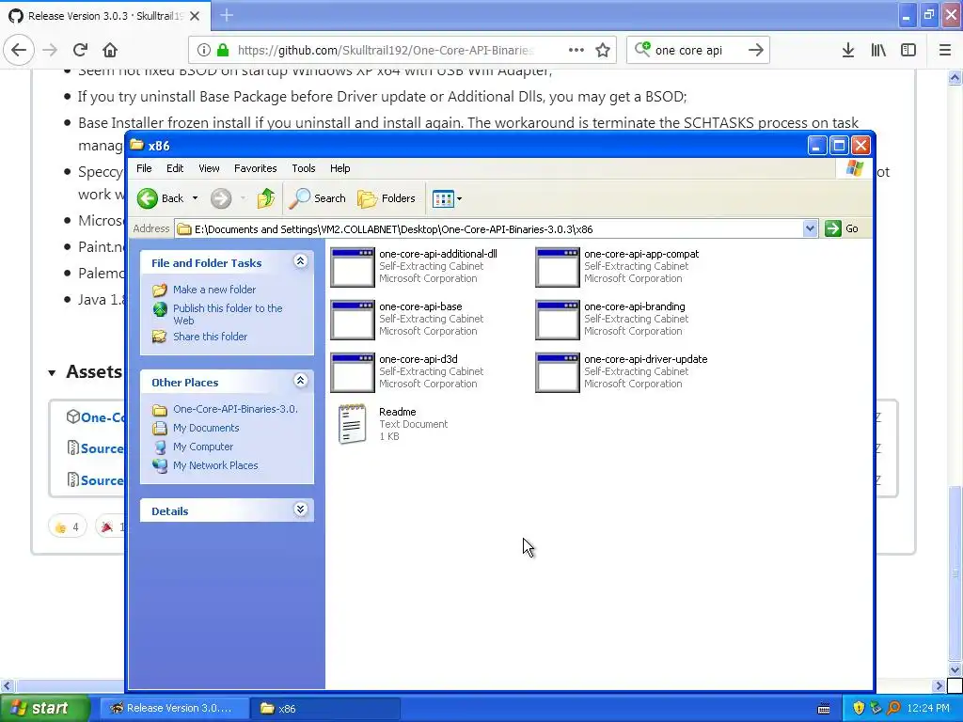The image size is (963, 722).
Task: Click the magnifier icon in system tray
Action: coord(893,709)
